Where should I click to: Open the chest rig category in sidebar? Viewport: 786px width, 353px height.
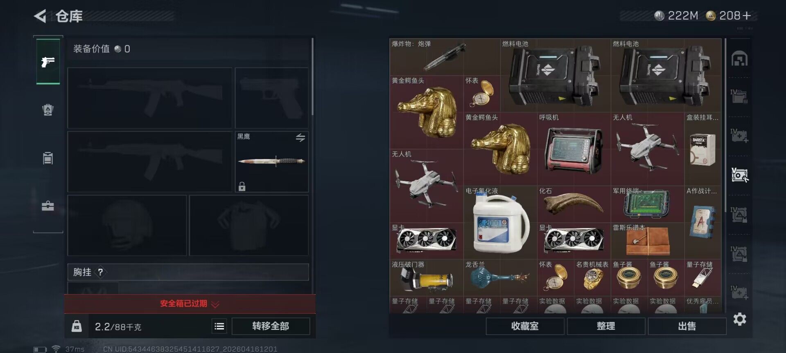click(48, 158)
